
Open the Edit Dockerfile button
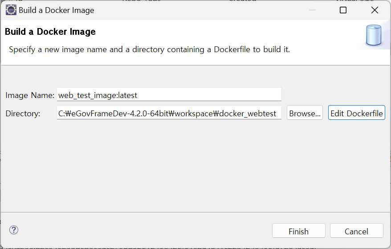coord(356,113)
